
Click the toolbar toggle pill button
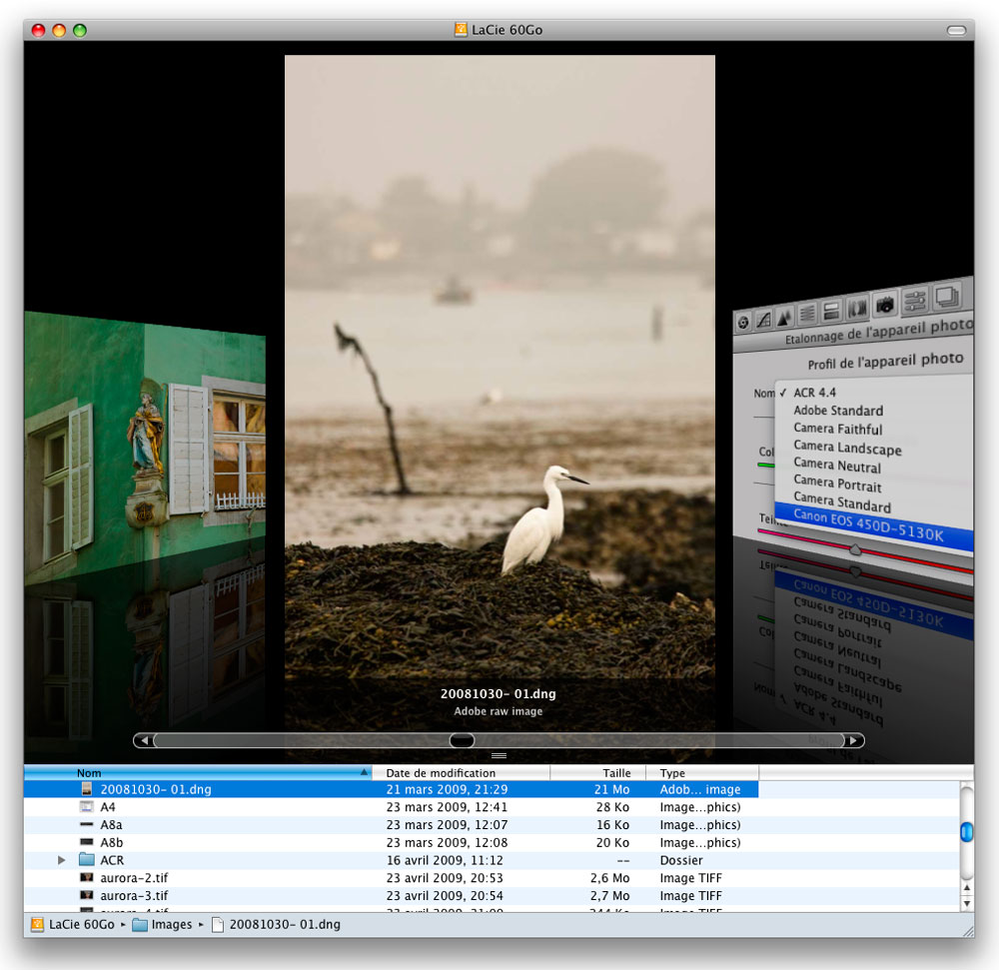pos(956,30)
